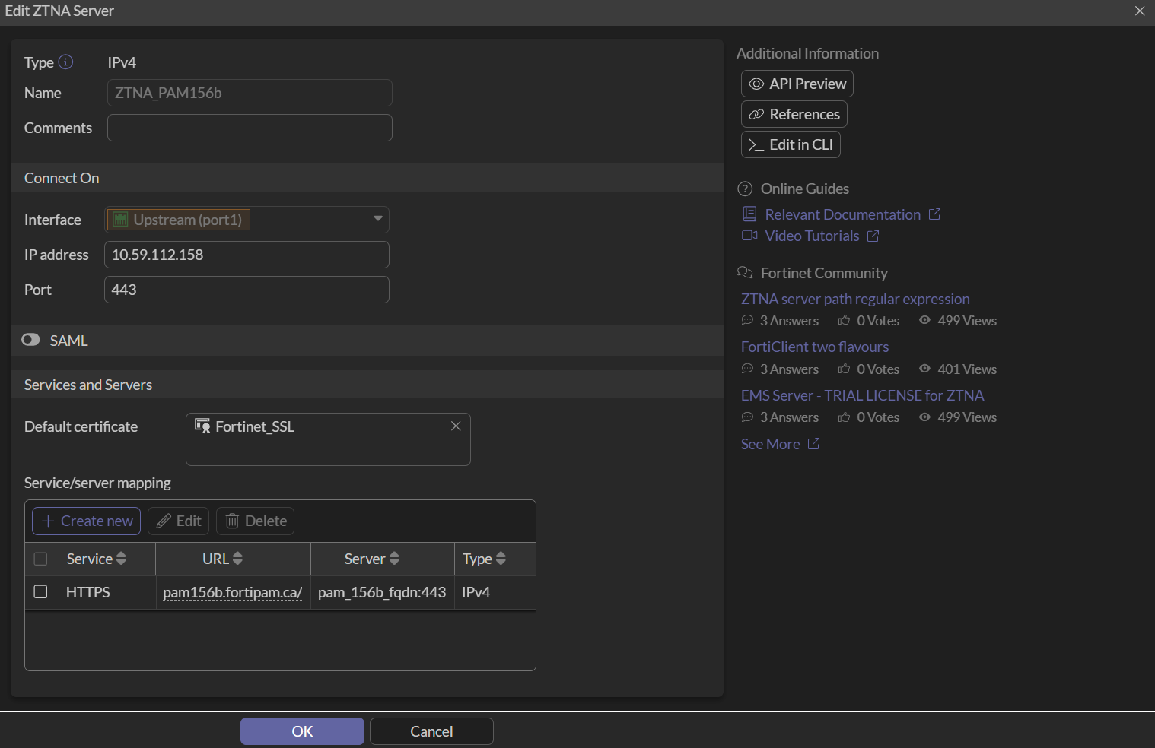
Task: Click the Online Guides help icon
Action: [x=745, y=189]
